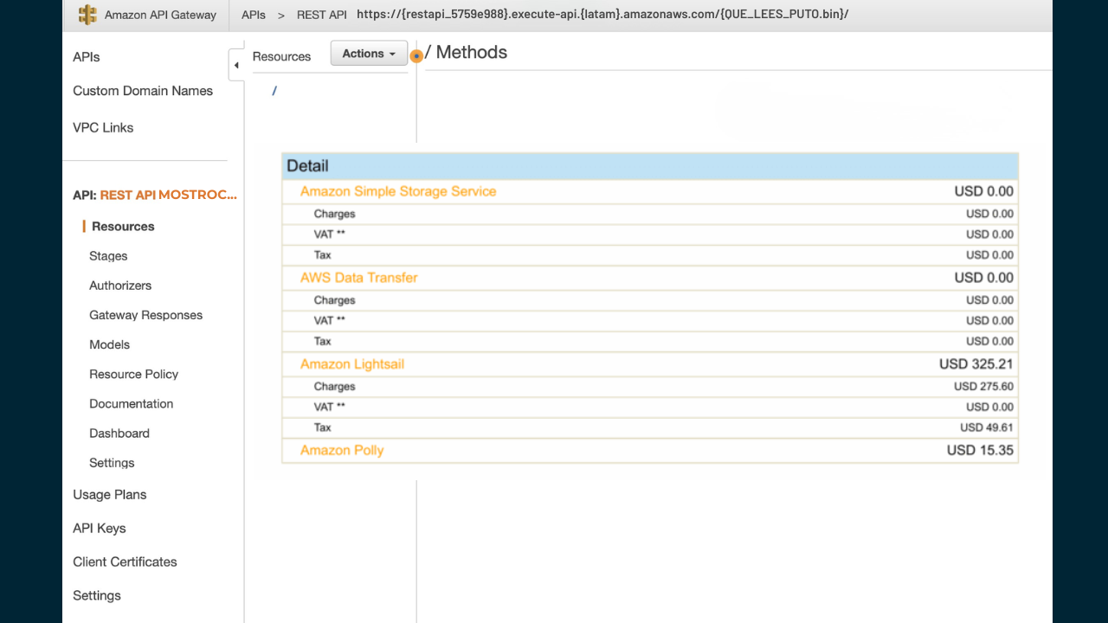Click the USD 49.61 tax value
This screenshot has height=623, width=1108.
(987, 427)
